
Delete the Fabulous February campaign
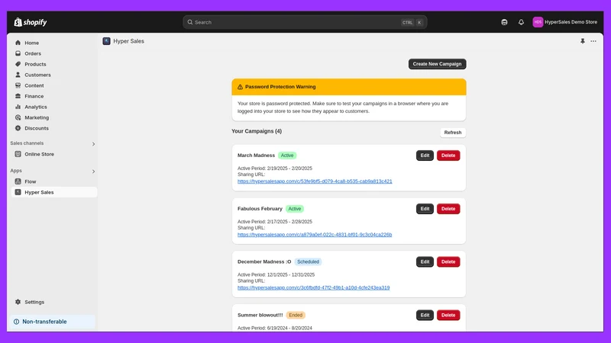pos(448,209)
